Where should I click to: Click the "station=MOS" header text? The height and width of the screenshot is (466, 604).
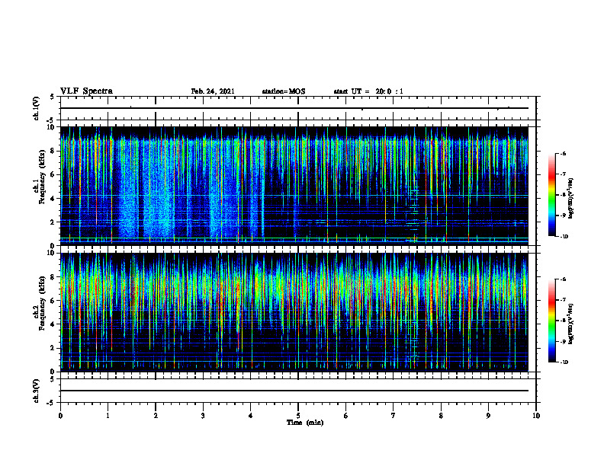(x=284, y=91)
